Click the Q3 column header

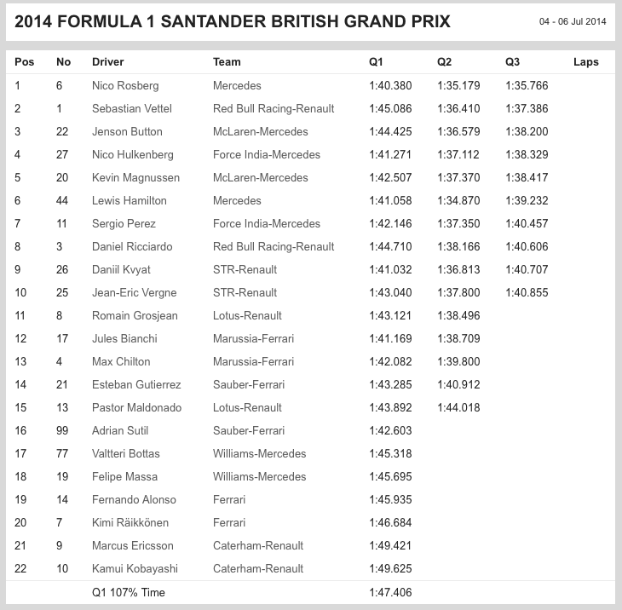(512, 62)
